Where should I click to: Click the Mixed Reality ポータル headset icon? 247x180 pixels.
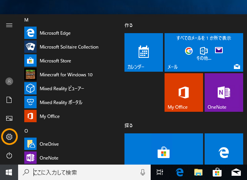(30, 102)
